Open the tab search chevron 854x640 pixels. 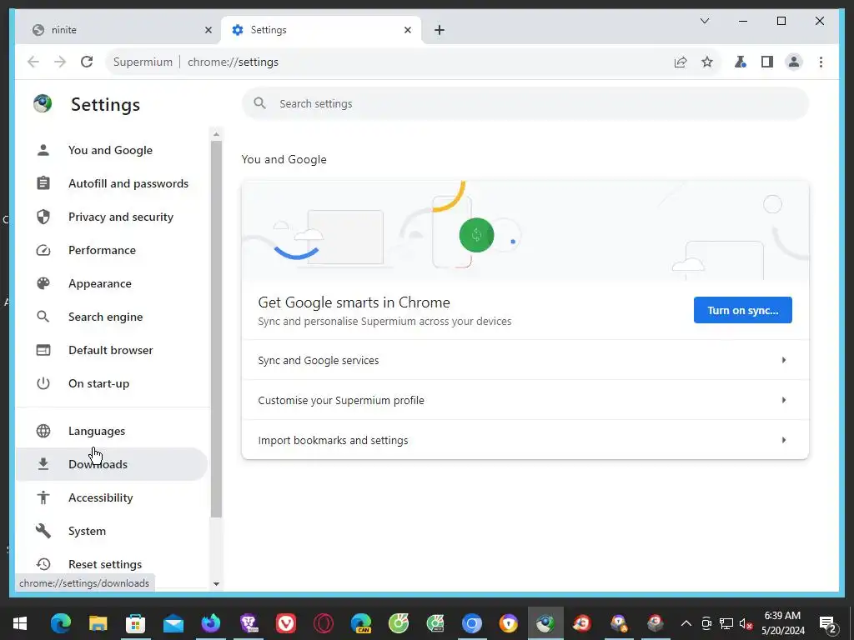click(704, 21)
